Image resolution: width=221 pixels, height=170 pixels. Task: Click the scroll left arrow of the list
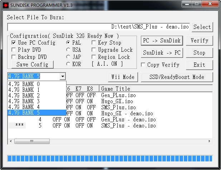(x=11, y=141)
